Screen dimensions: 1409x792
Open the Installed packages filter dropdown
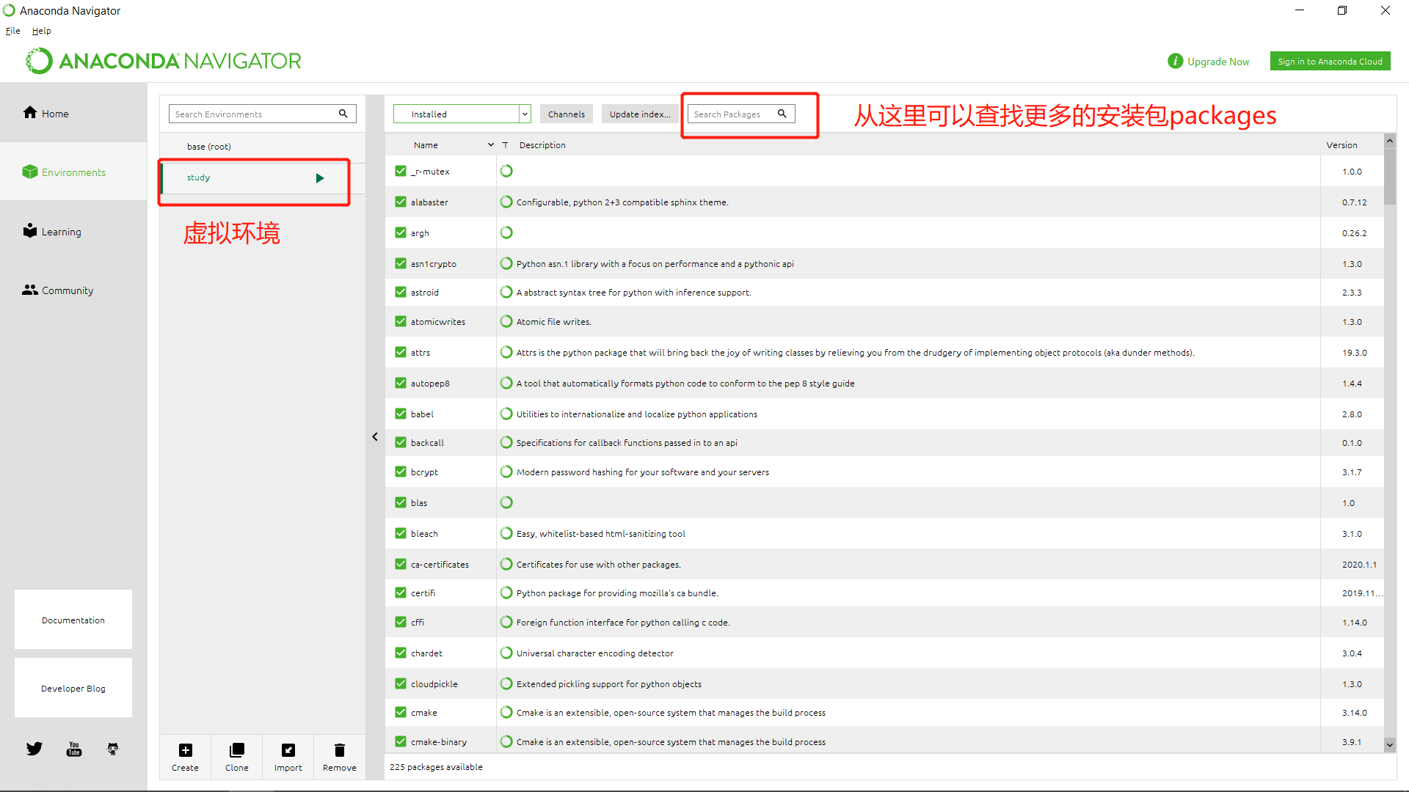pyautogui.click(x=525, y=114)
